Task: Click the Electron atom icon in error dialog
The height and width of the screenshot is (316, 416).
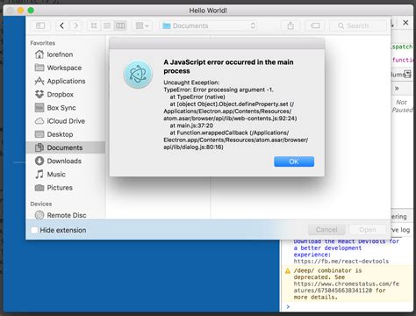Action: [x=138, y=74]
